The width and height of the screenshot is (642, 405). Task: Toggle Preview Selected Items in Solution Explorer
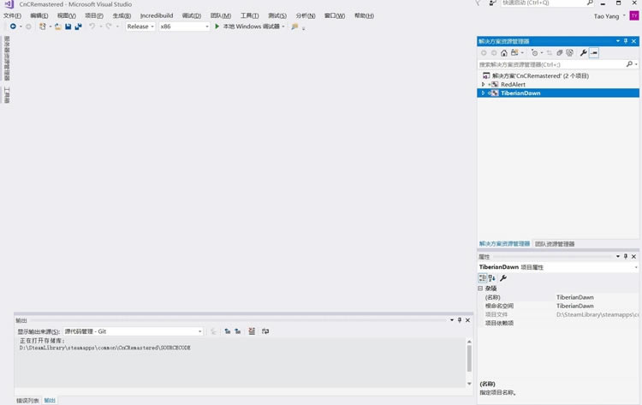click(594, 53)
